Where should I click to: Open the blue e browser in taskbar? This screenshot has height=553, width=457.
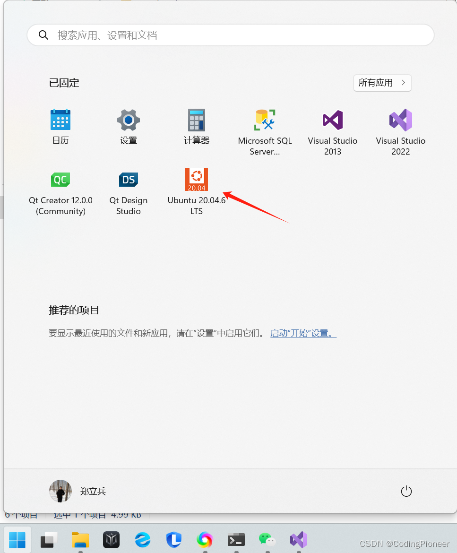click(x=143, y=540)
